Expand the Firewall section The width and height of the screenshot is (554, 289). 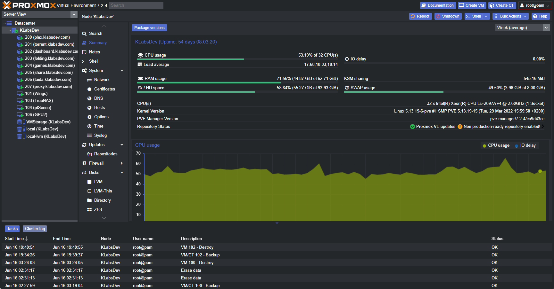click(96, 163)
